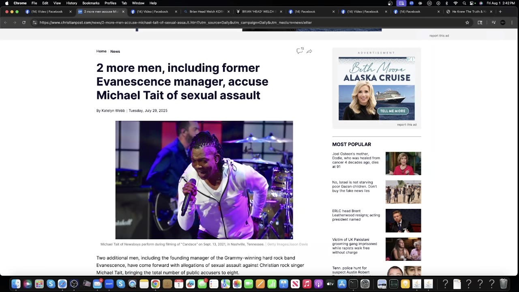
Task: Open the Profiles menu
Action: (110, 3)
